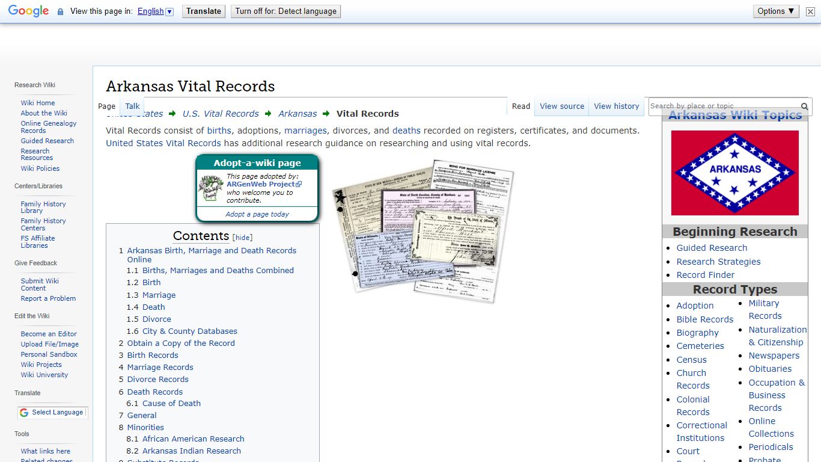Open About the Wiki sidebar link

44,113
